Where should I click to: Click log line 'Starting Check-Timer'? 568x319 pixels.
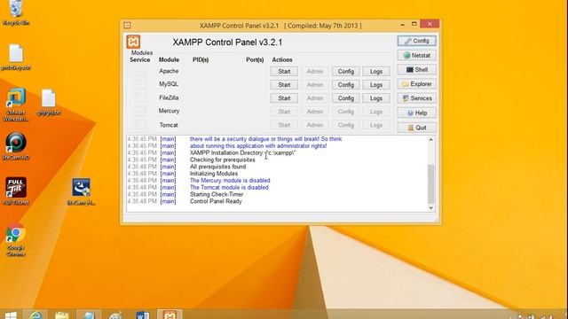click(x=217, y=194)
